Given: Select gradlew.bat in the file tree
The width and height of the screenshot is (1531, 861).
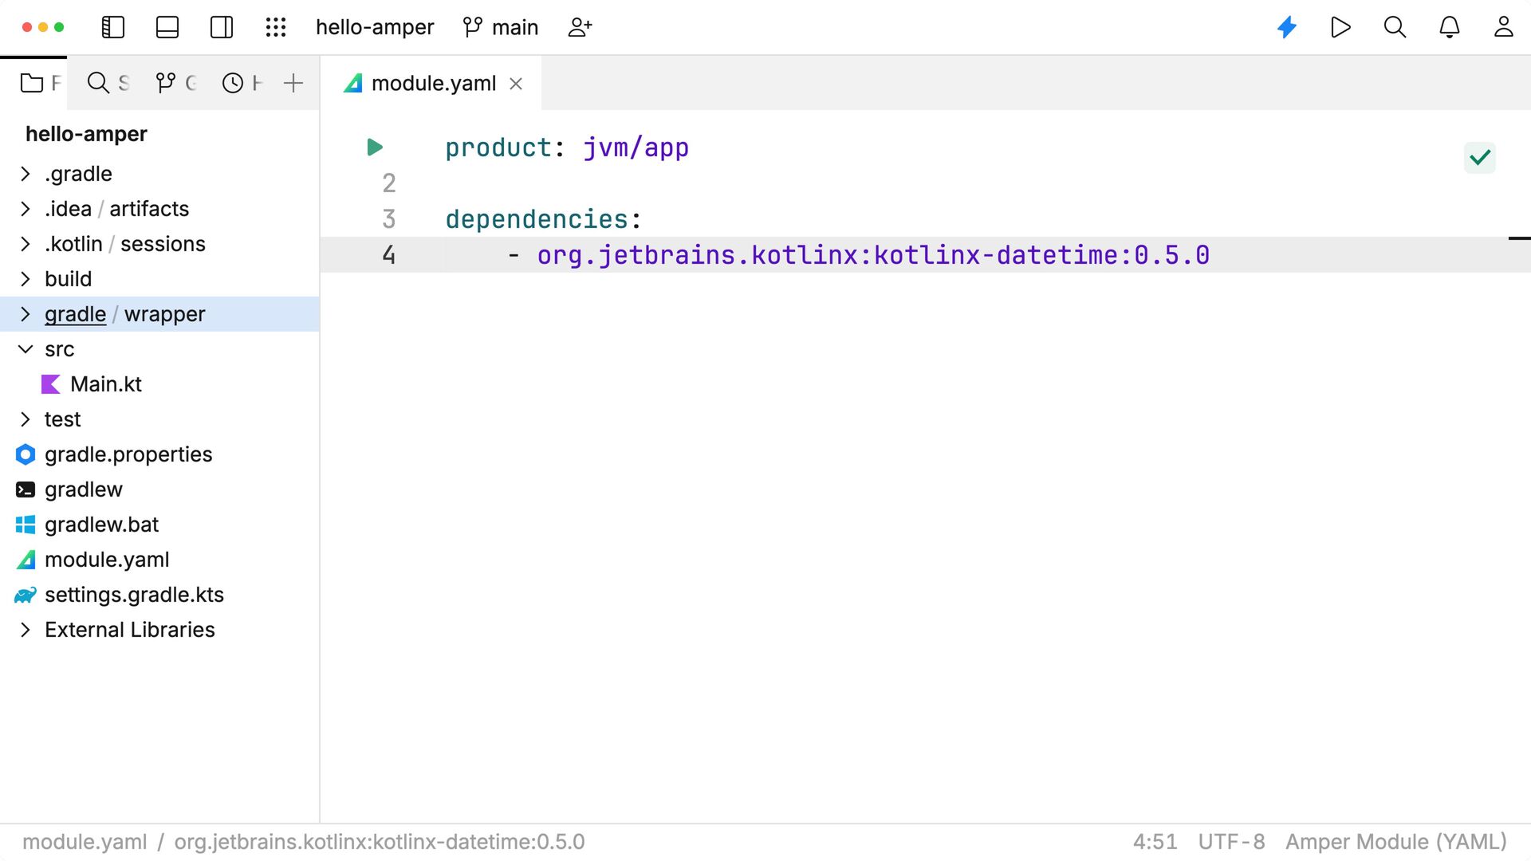Looking at the screenshot, I should point(102,525).
